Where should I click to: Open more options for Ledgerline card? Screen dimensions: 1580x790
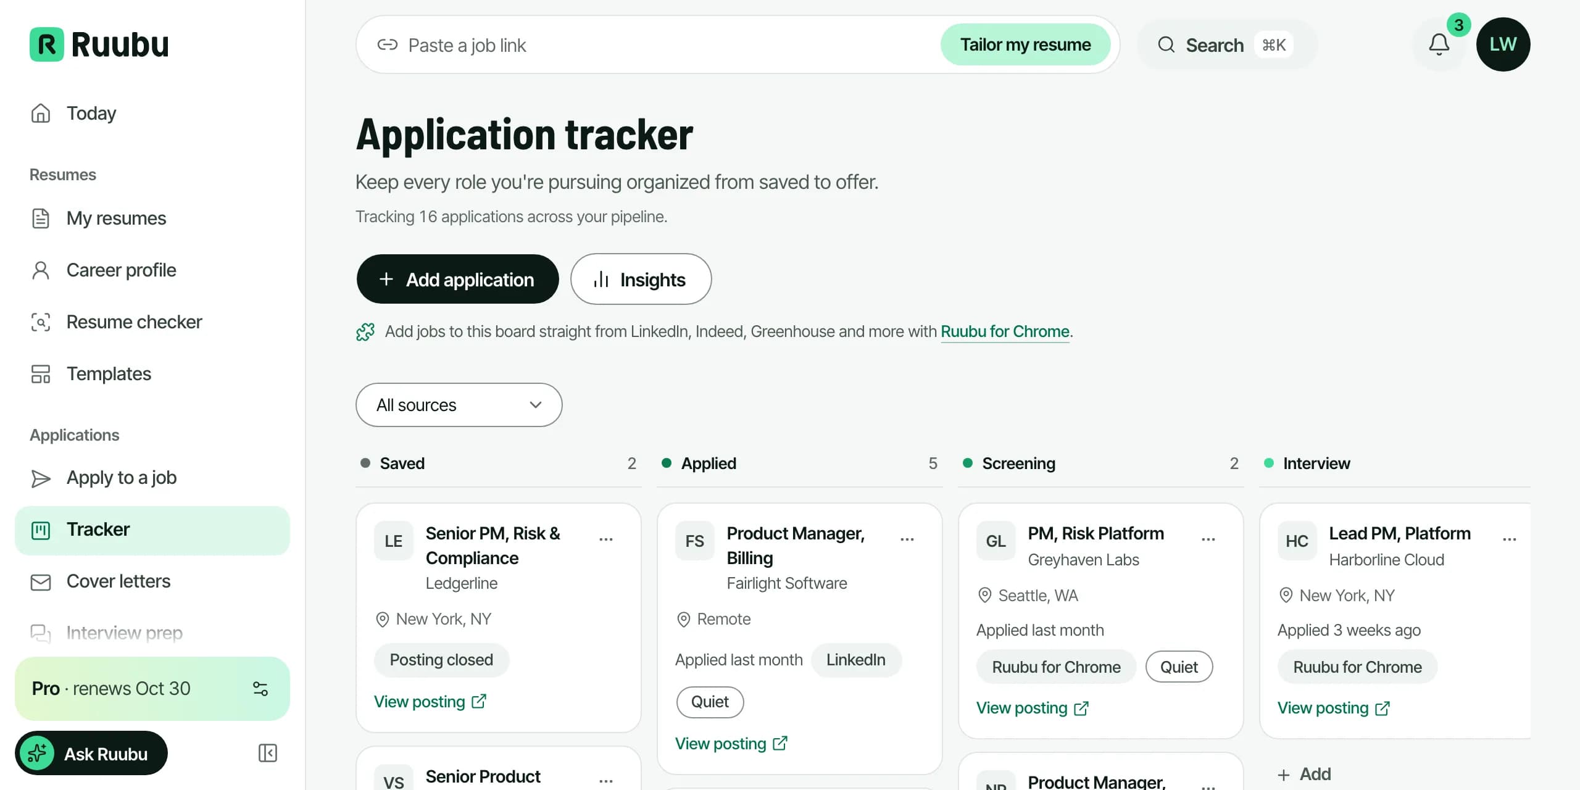coord(606,539)
